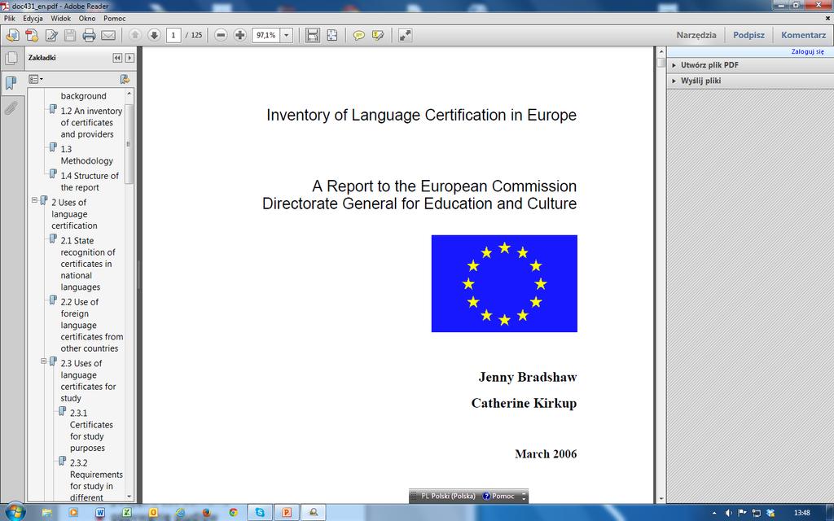Open Skype from the taskbar
This screenshot has height=521, width=834.
[x=260, y=513]
